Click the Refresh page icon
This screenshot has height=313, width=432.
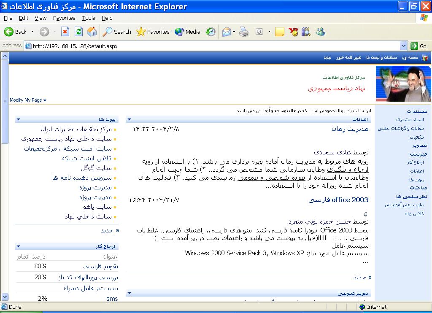(78, 32)
